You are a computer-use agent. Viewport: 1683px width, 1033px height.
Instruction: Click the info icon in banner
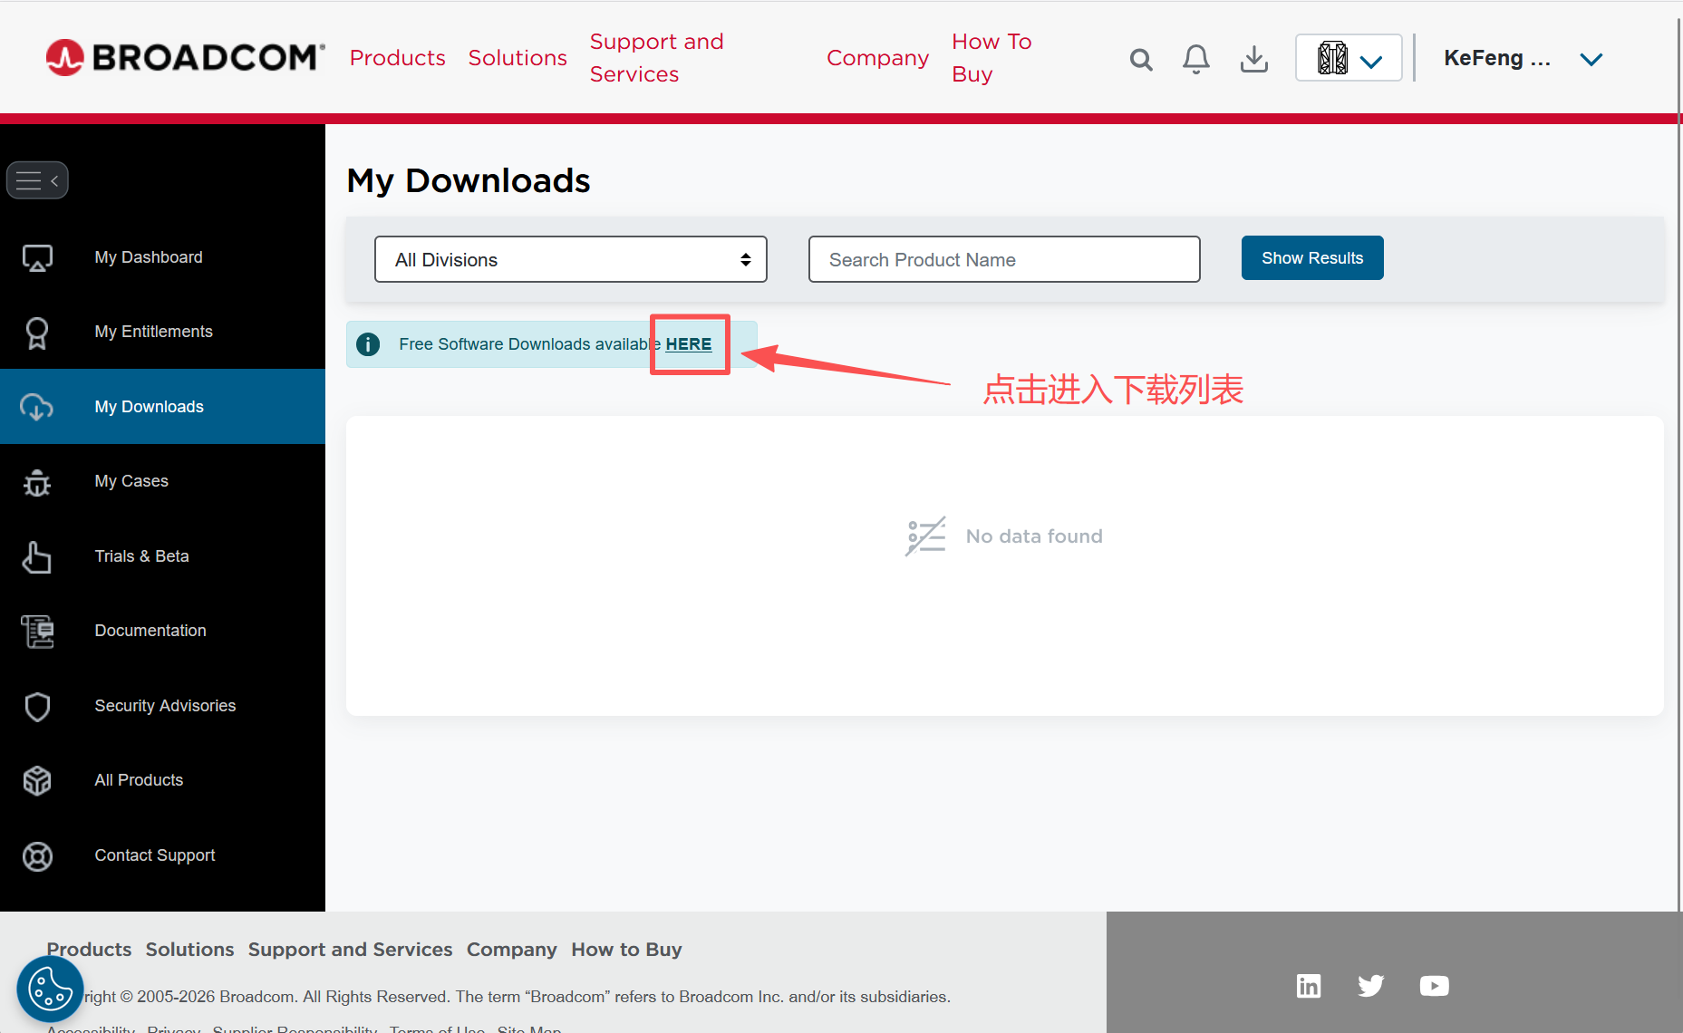coord(368,344)
